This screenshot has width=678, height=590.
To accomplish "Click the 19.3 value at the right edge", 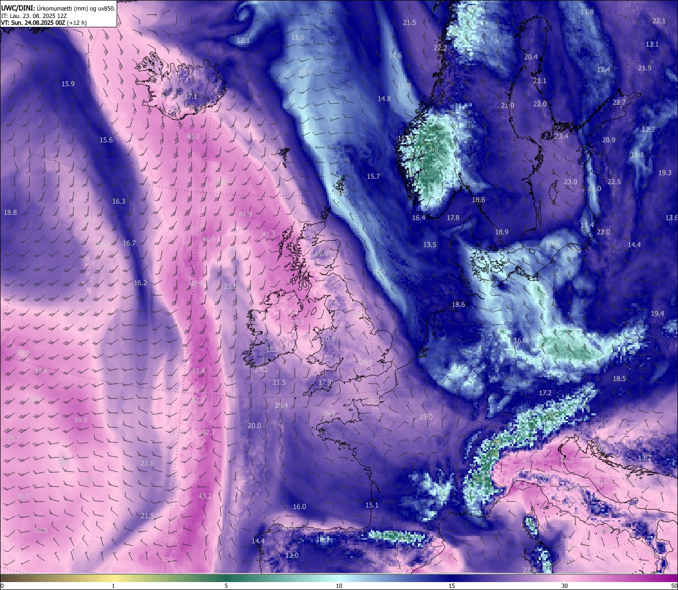I will tap(665, 173).
